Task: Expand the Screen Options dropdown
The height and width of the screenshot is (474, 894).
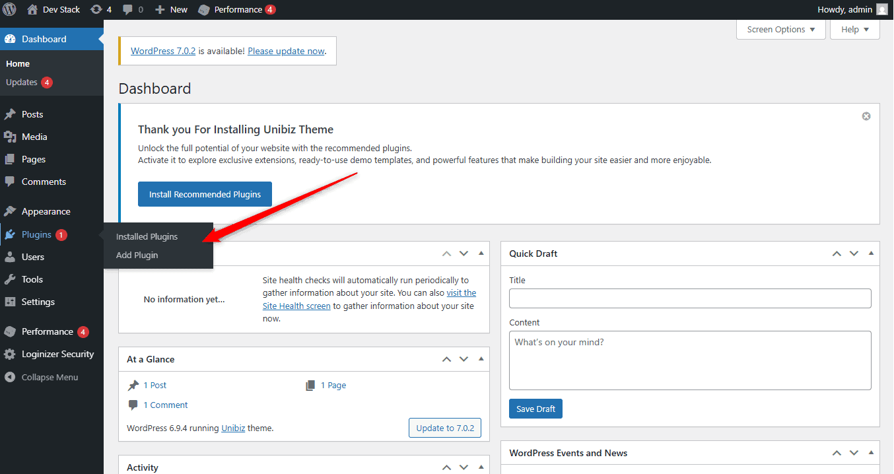Action: click(x=781, y=29)
